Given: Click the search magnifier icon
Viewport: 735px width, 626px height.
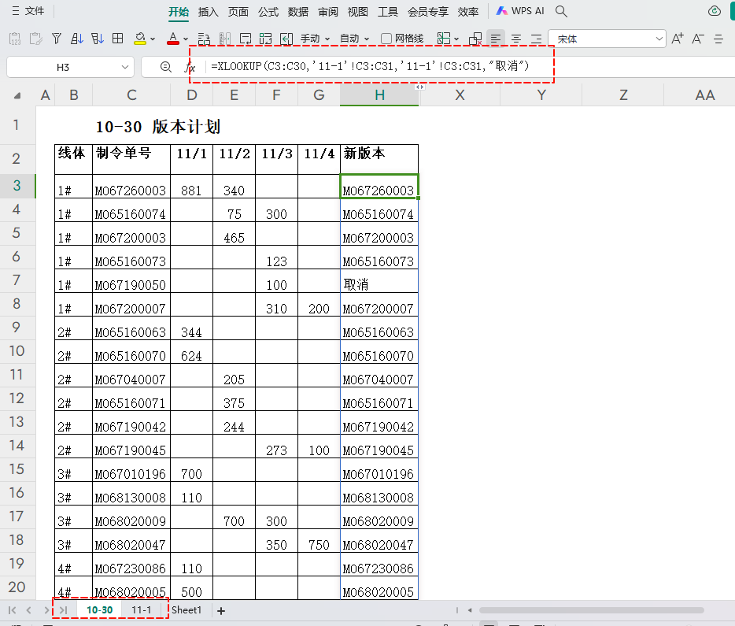Looking at the screenshot, I should coord(561,11).
